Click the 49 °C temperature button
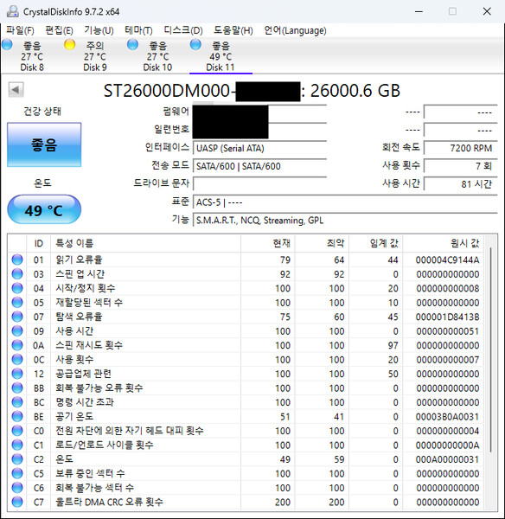The height and width of the screenshot is (519, 505). pyautogui.click(x=44, y=209)
